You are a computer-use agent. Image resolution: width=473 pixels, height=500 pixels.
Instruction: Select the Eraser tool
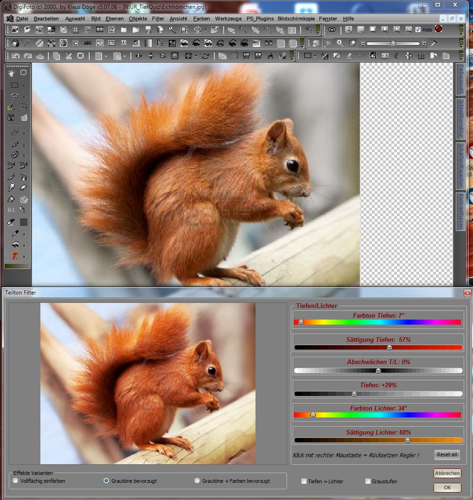click(24, 187)
